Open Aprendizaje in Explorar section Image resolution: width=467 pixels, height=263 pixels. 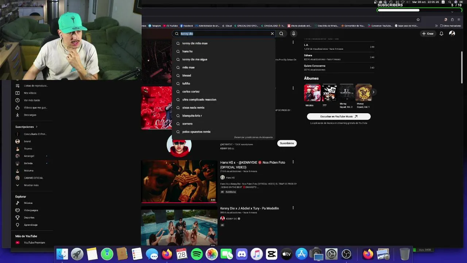pyautogui.click(x=32, y=225)
